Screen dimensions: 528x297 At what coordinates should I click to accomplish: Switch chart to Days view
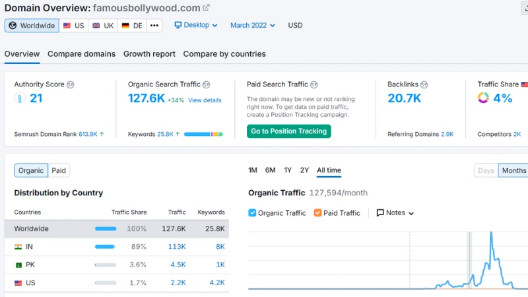click(x=486, y=170)
